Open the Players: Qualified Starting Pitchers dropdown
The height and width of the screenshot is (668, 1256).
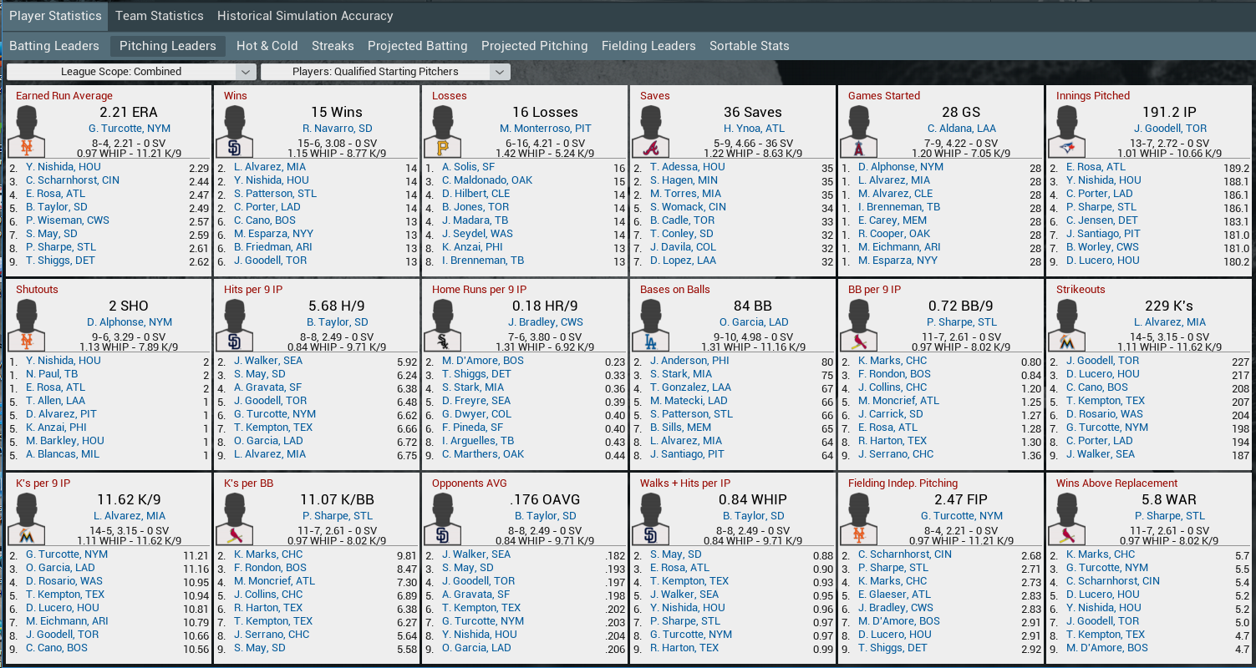click(384, 72)
